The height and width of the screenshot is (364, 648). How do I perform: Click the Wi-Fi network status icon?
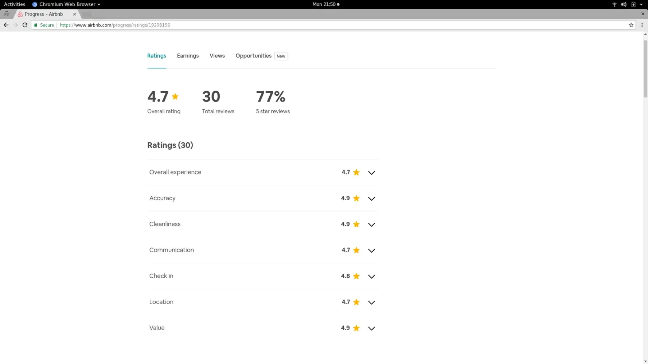[614, 4]
